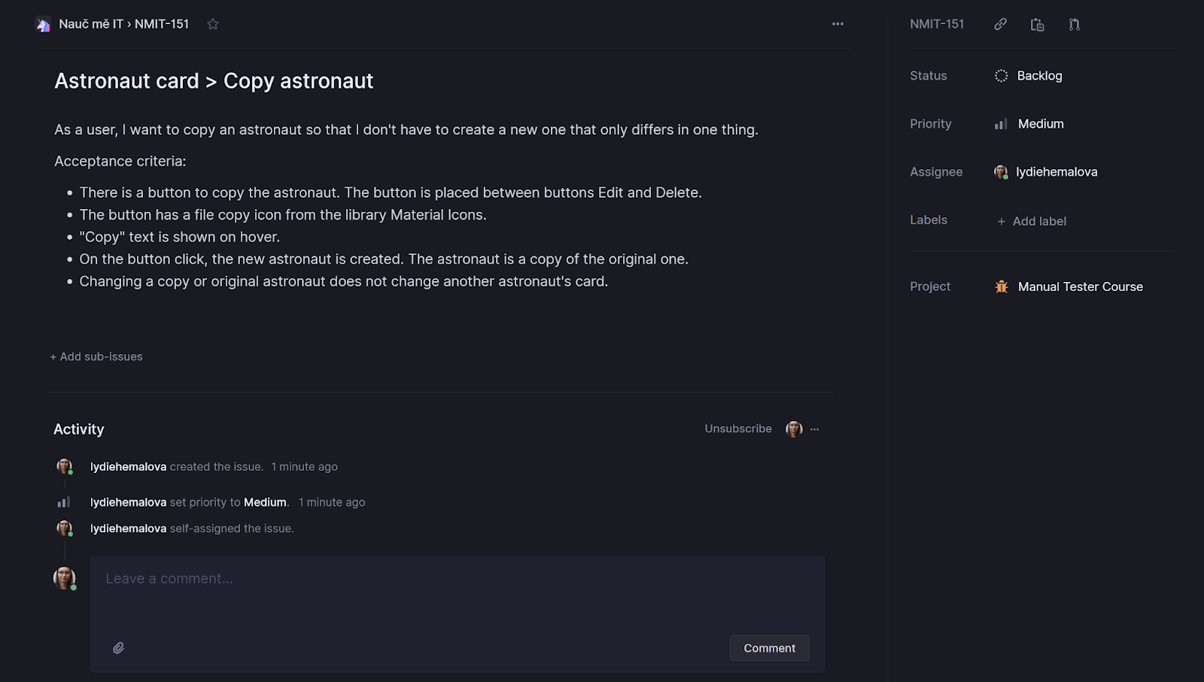Open the Manual Tester Course project selector
The width and height of the screenshot is (1204, 682).
1080,286
